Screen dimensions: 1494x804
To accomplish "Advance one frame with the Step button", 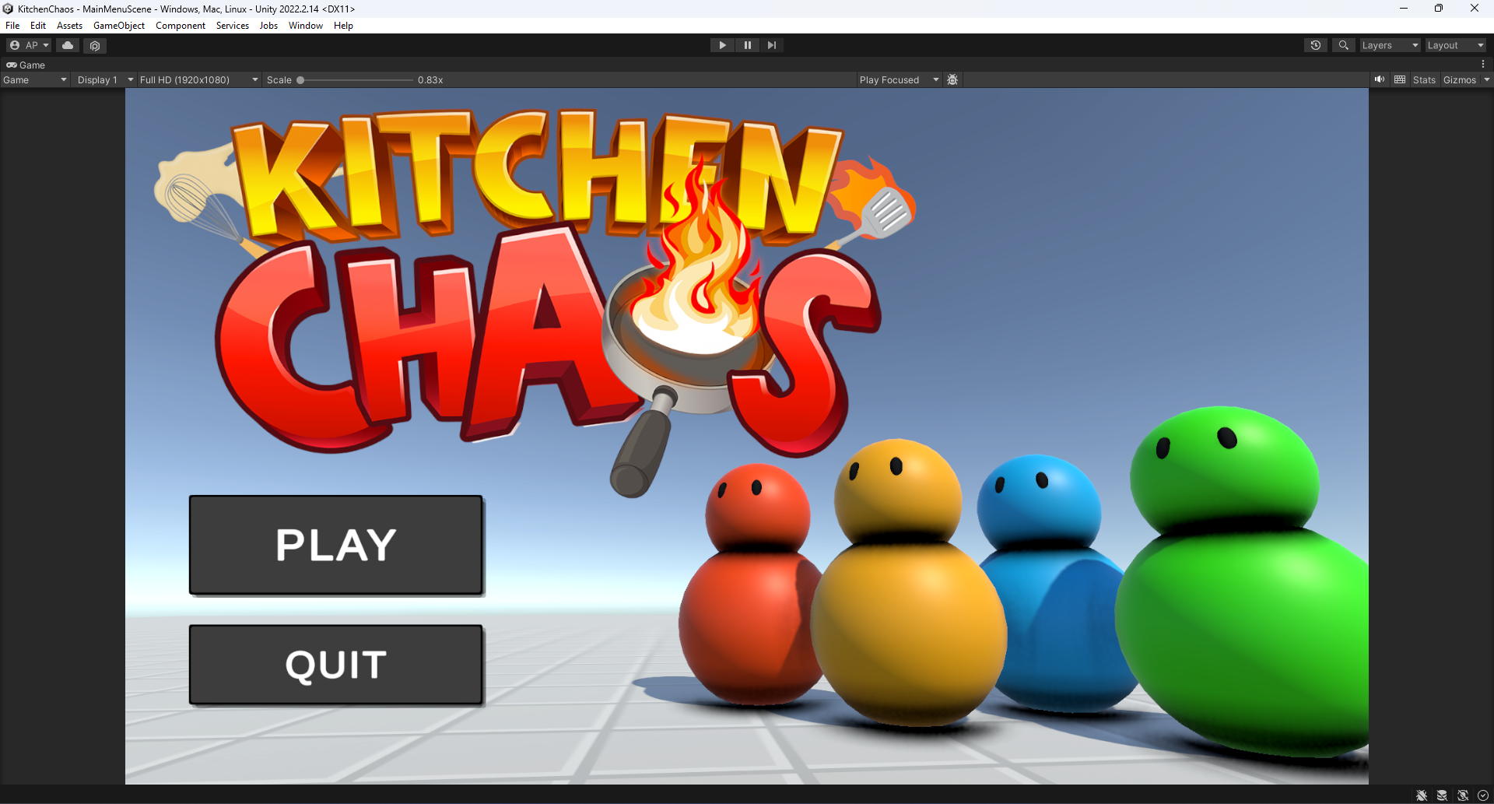I will click(771, 45).
